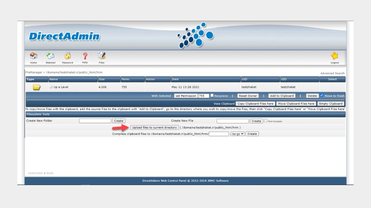The width and height of the screenshot is (371, 208).
Task: Click the 4.00k size value
Action: click(102, 87)
